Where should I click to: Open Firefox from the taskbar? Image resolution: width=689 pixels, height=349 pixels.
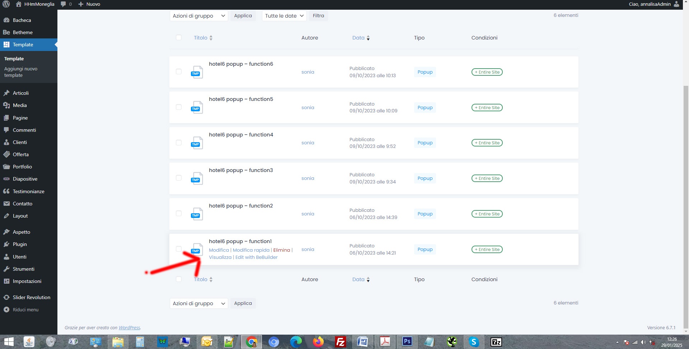318,342
